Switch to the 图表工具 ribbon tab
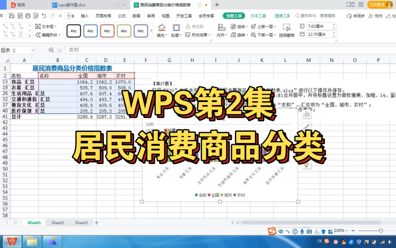This screenshot has width=396, height=248. [282, 16]
